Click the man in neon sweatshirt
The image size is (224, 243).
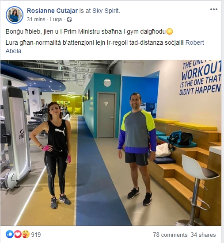(x=137, y=149)
